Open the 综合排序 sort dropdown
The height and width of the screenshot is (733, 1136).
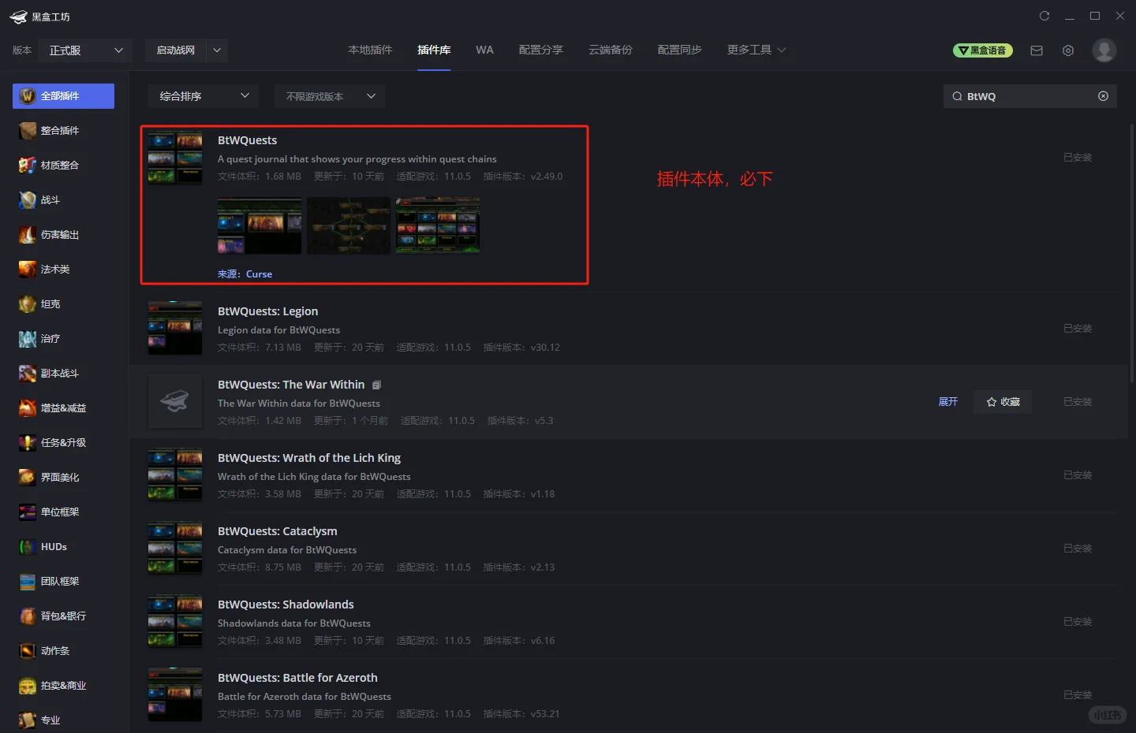click(204, 96)
